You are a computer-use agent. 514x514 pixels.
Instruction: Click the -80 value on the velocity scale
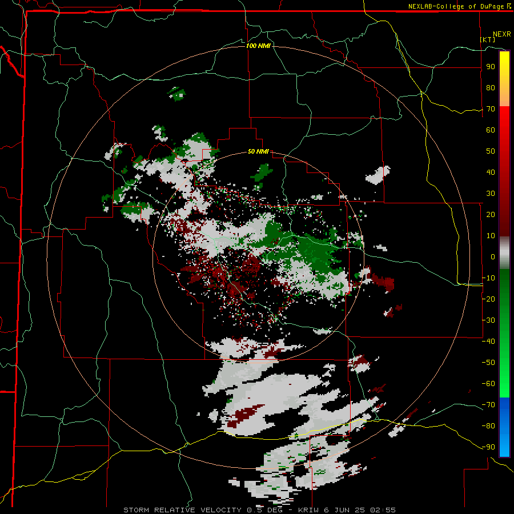(x=488, y=426)
